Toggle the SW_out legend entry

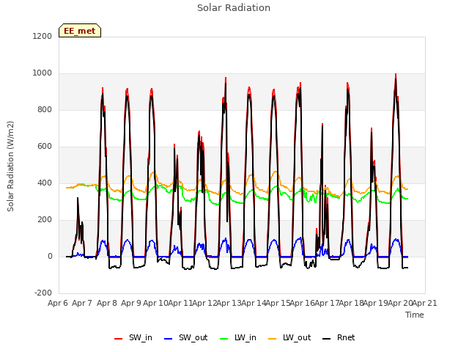click(x=185, y=338)
